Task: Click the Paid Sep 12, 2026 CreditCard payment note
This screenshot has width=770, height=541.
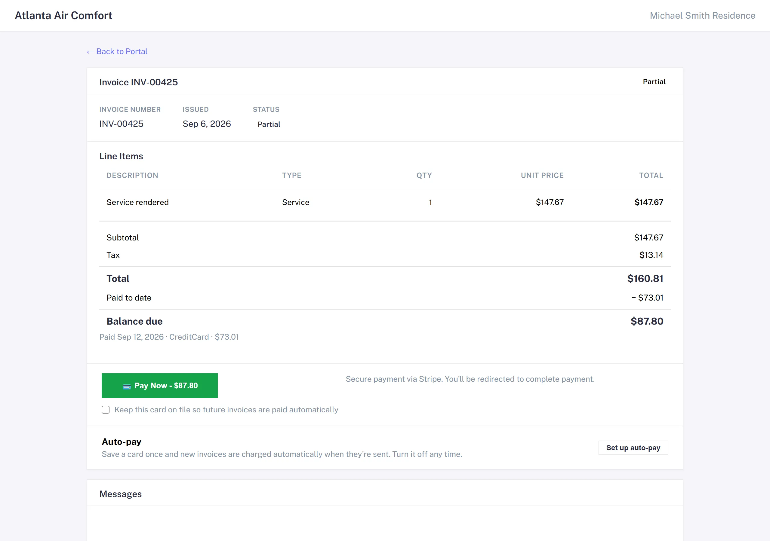Action: pos(169,337)
